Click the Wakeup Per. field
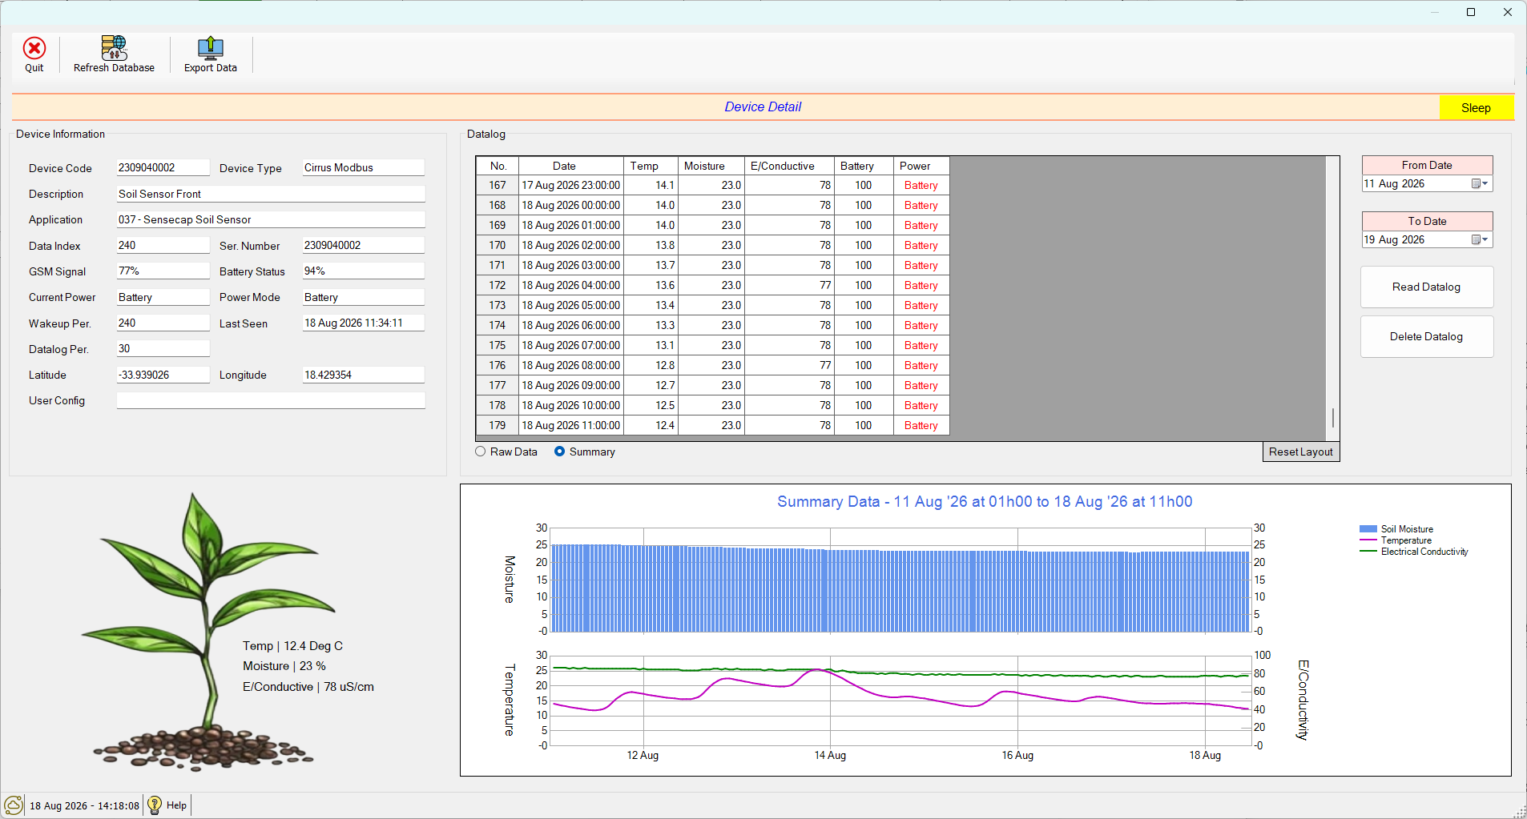The height and width of the screenshot is (819, 1527). click(163, 323)
